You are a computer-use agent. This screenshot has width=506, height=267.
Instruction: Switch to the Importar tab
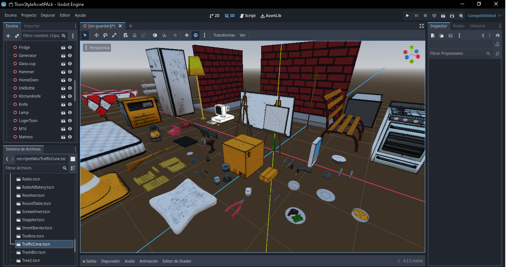pyautogui.click(x=32, y=26)
